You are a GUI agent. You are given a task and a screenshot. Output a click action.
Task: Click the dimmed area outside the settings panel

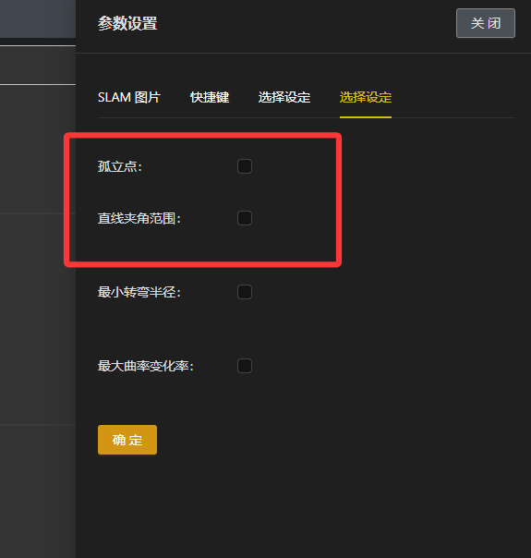pyautogui.click(x=38, y=321)
